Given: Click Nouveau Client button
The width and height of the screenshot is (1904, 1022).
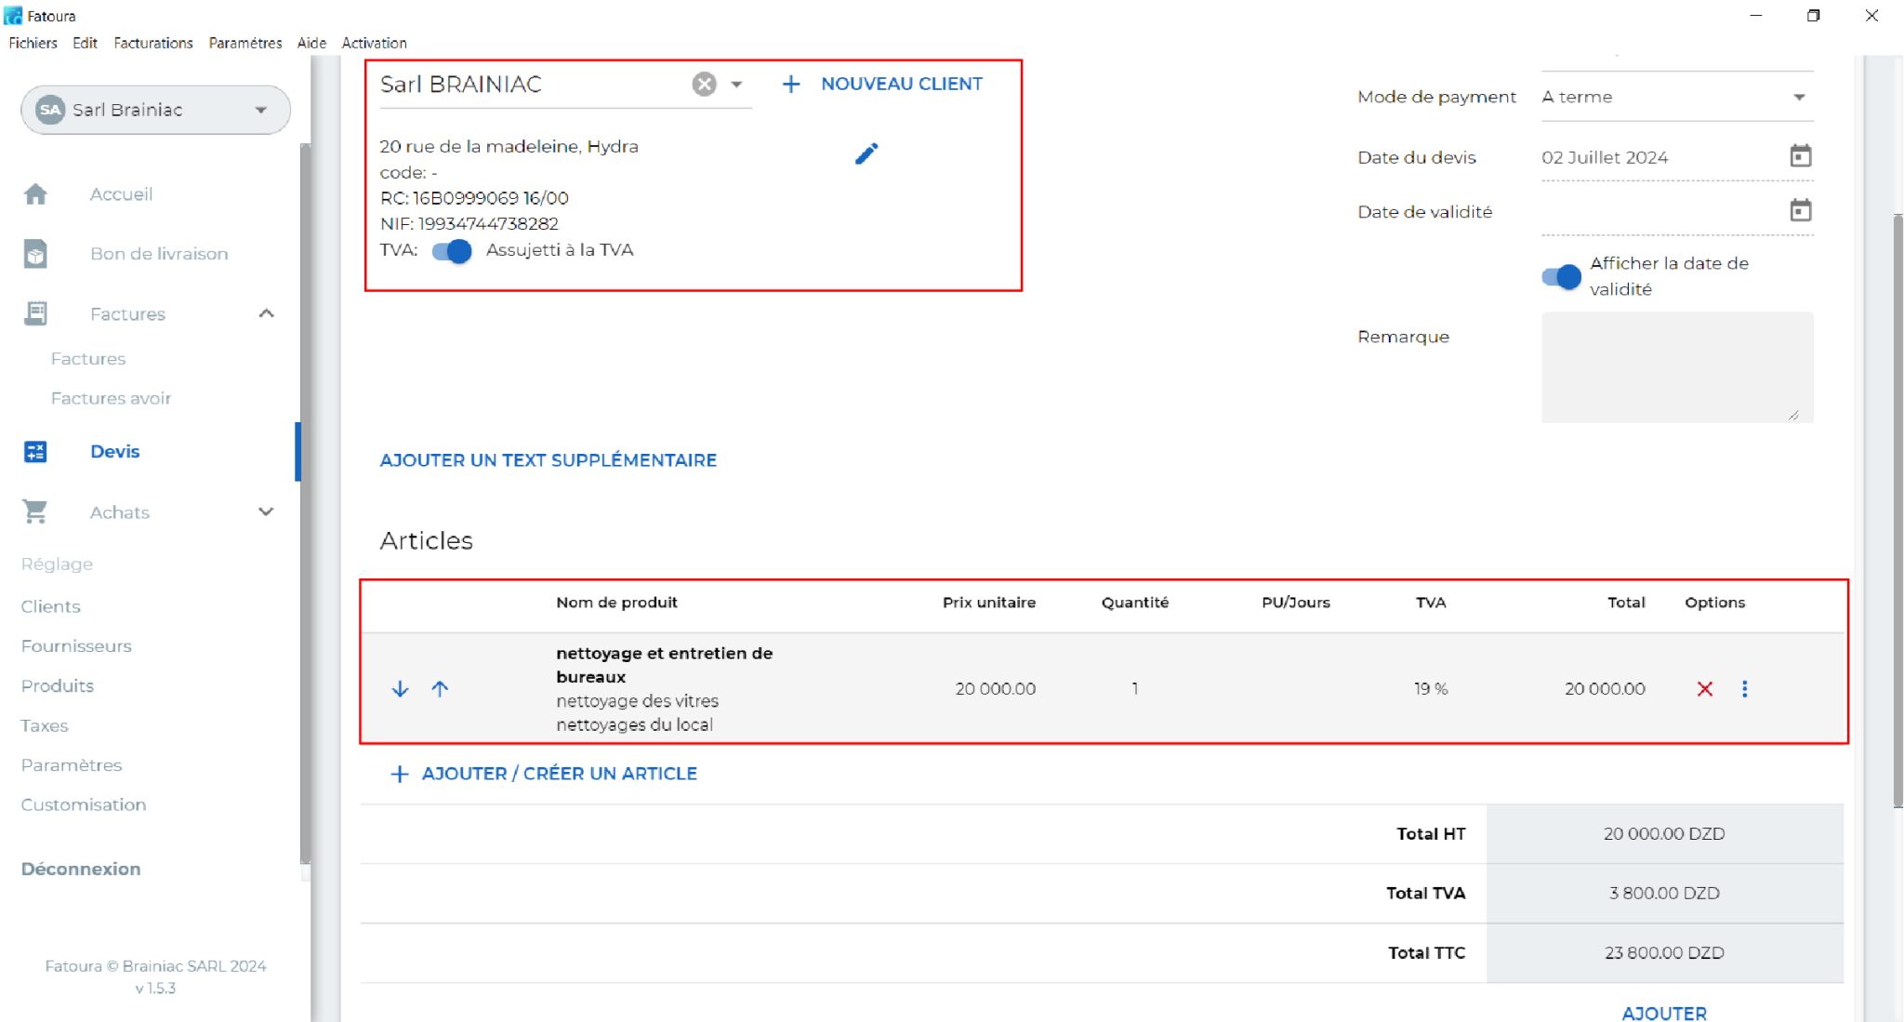Looking at the screenshot, I should pyautogui.click(x=883, y=84).
